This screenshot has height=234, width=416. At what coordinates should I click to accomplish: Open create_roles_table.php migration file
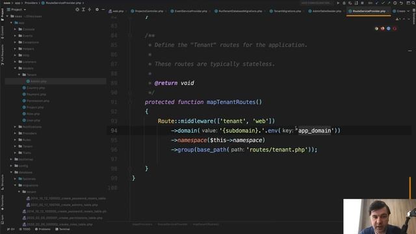[58, 224]
